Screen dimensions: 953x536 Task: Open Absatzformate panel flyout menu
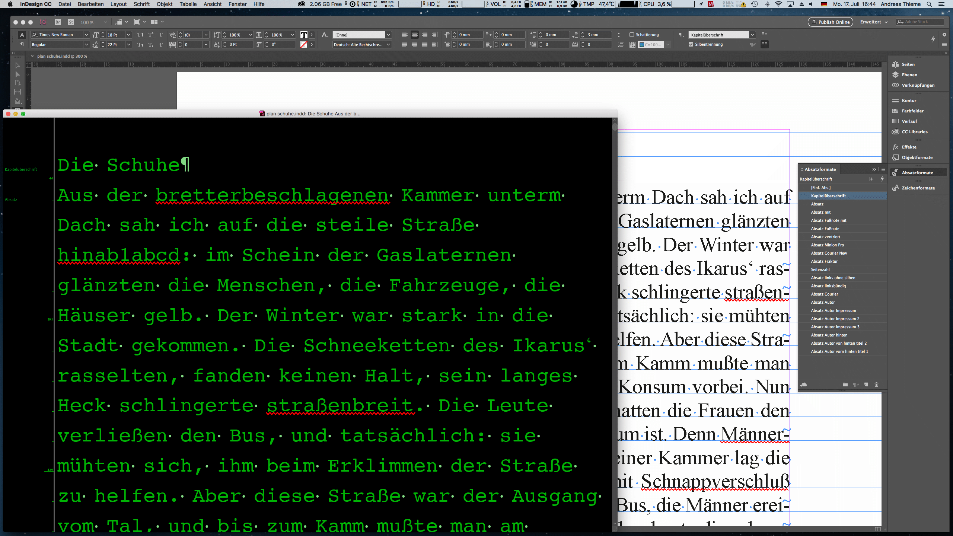[x=883, y=169]
